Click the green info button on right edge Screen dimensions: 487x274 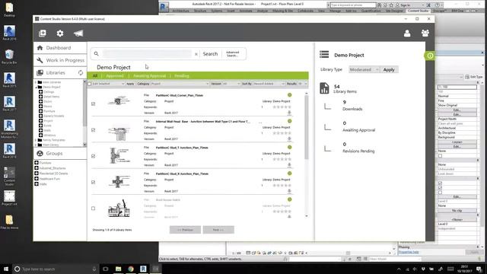(x=430, y=56)
